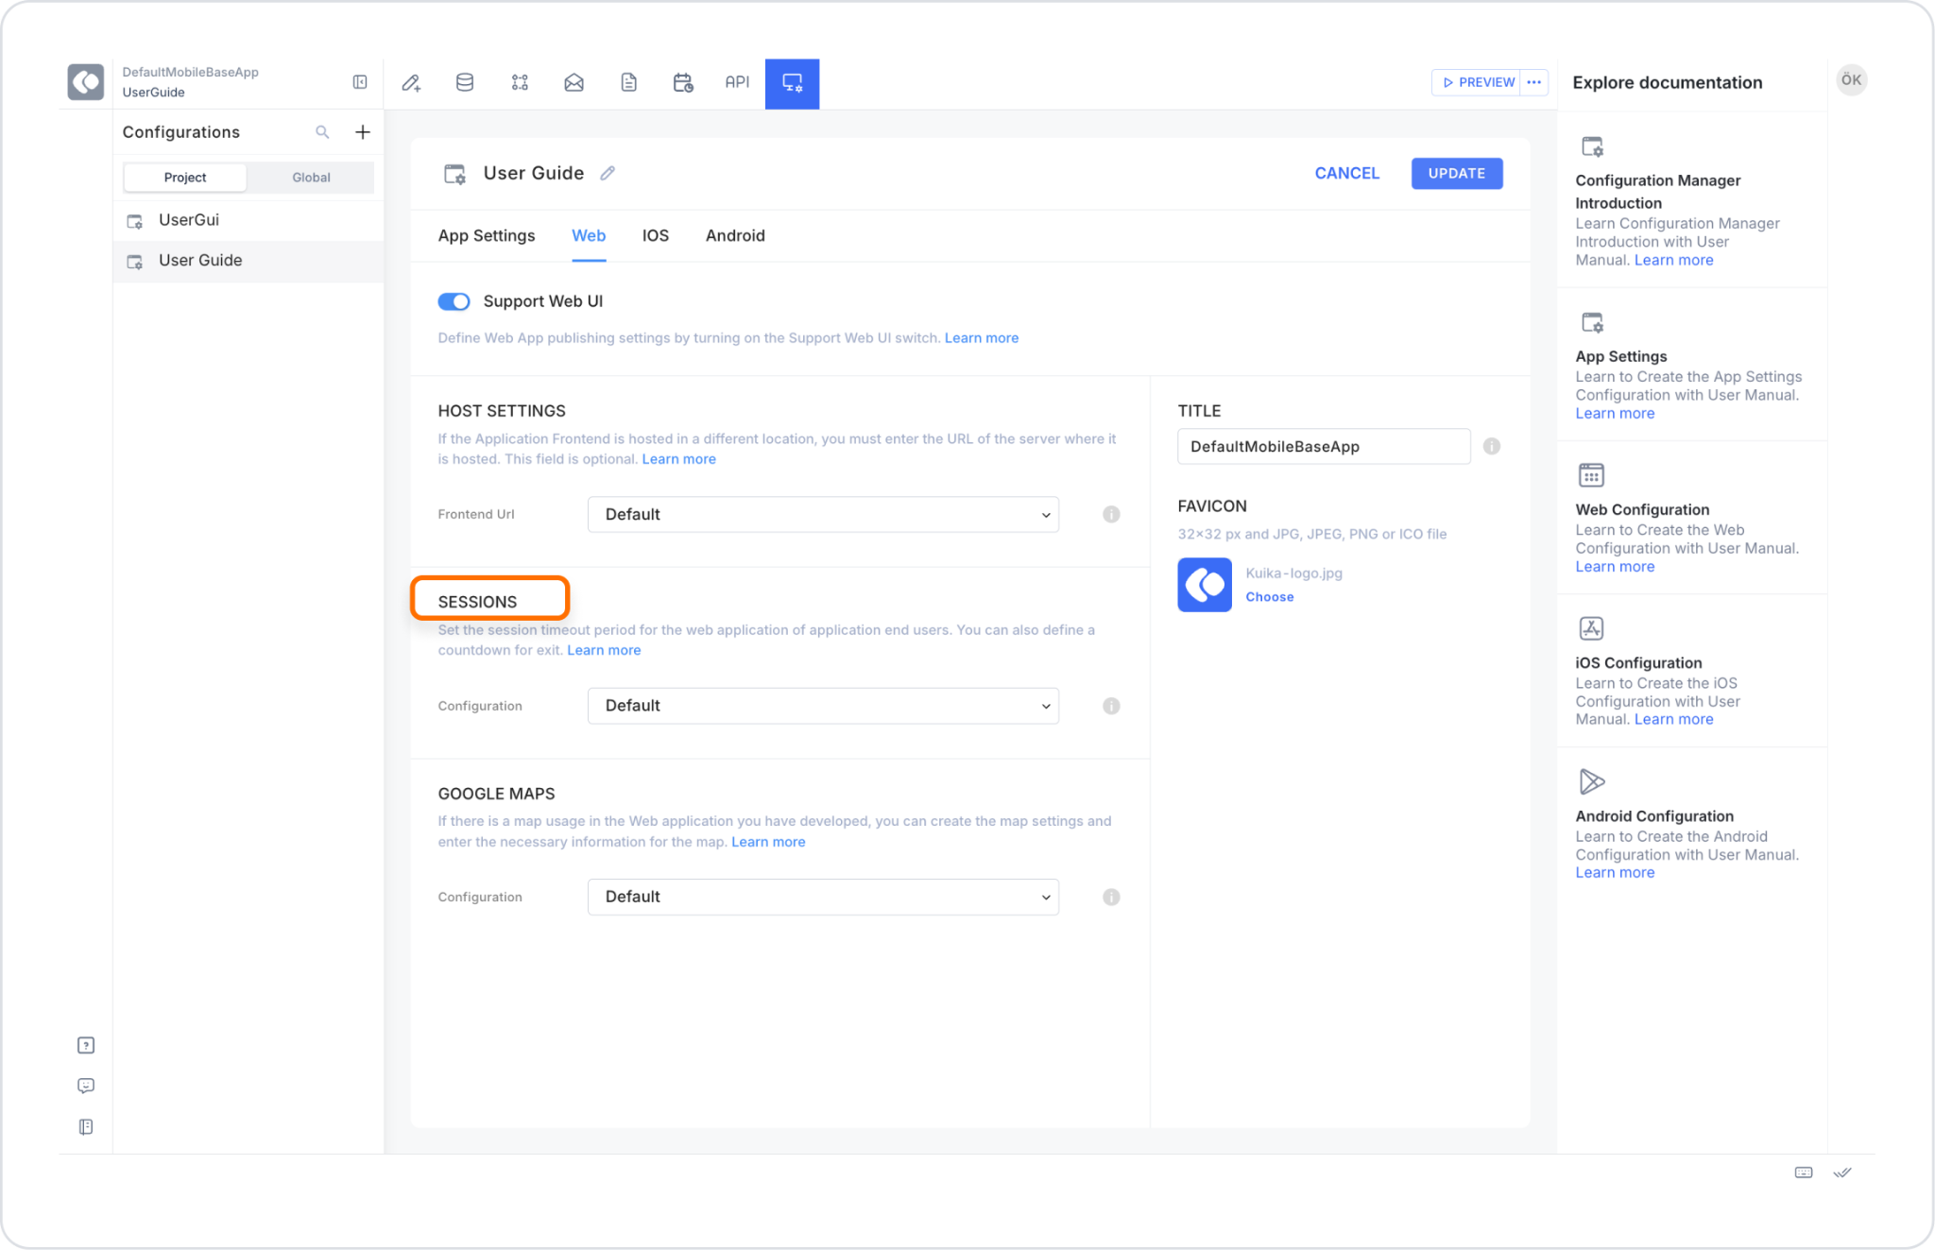Expand the Google Maps Configuration dropdown
The height and width of the screenshot is (1250, 1935).
coord(823,897)
